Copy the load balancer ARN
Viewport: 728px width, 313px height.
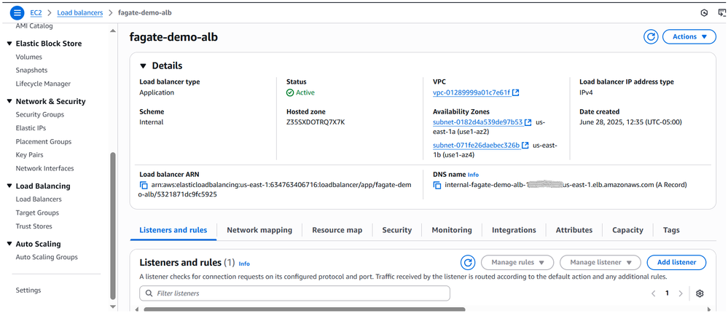tap(144, 185)
